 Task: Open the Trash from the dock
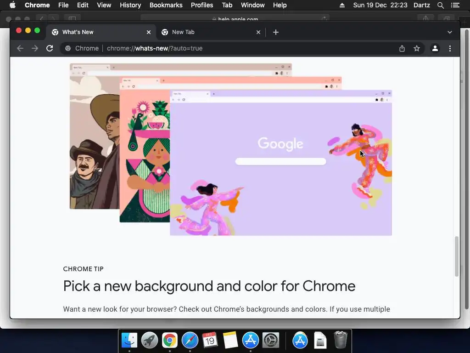pos(341,341)
